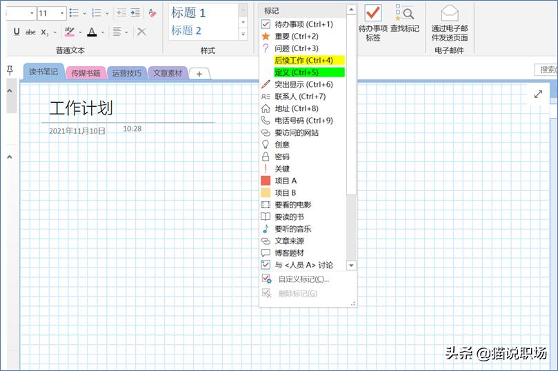Apply the 关键 exclamation tag
Viewport: 558px width, 371px height.
click(303, 168)
